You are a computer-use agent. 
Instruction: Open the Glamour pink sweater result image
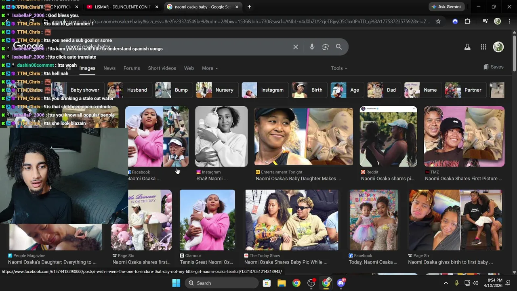[x=208, y=220]
